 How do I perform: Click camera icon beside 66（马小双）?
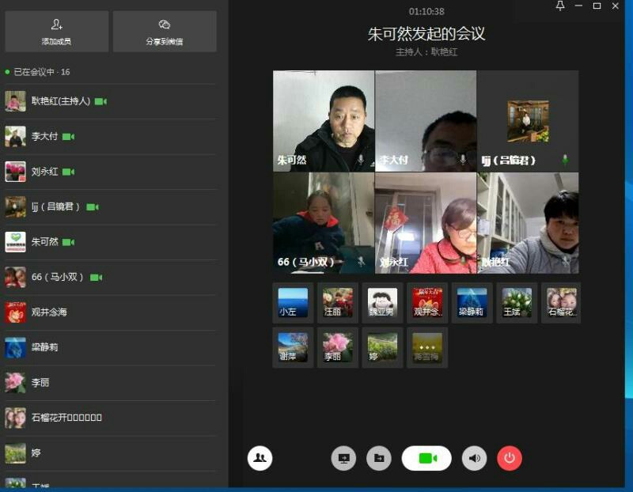(97, 277)
